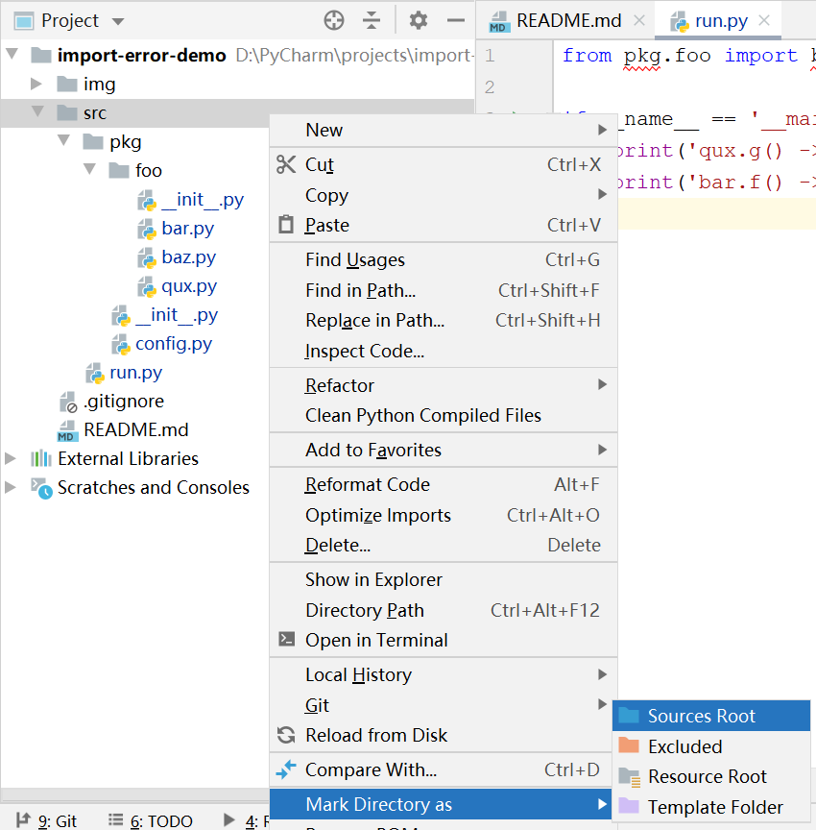Viewport: 816px width, 830px height.
Task: Click the bar.py Python file icon
Action: pos(147,230)
